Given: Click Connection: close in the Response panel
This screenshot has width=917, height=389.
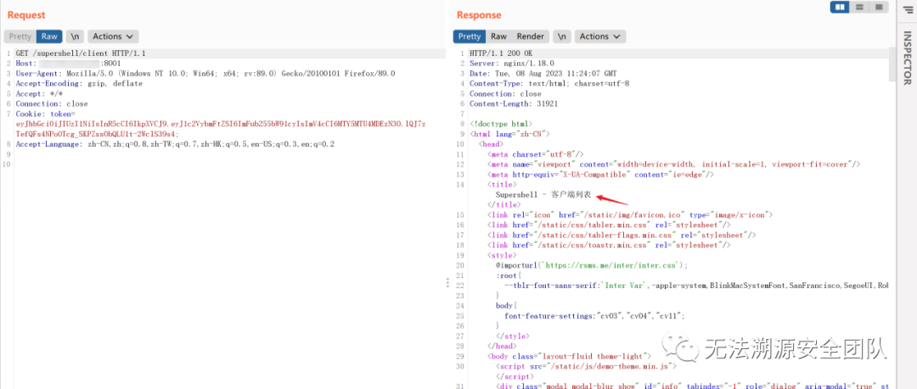Looking at the screenshot, I should (505, 93).
